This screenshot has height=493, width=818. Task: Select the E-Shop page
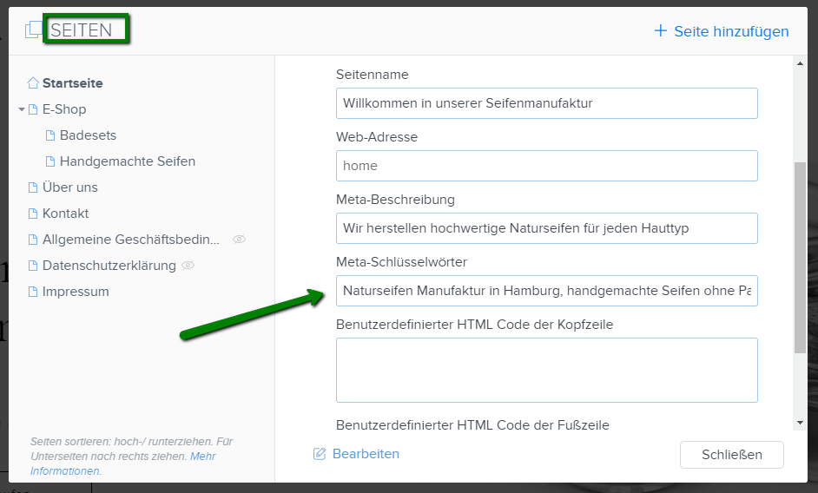click(64, 109)
